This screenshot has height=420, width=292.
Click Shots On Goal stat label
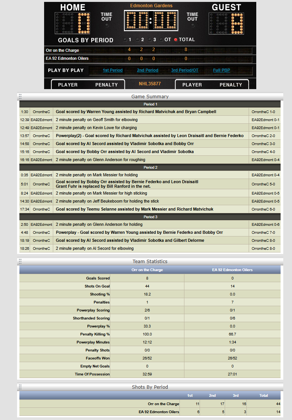(97, 286)
